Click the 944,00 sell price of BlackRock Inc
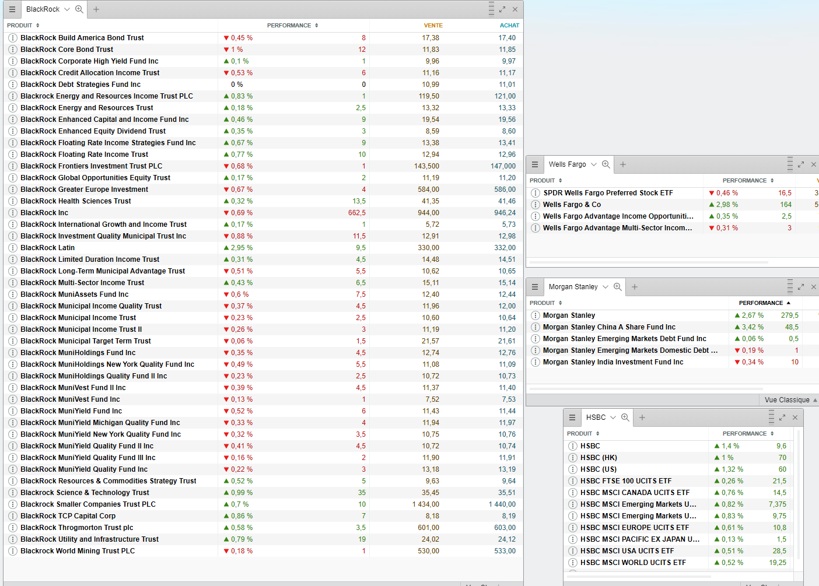Image resolution: width=819 pixels, height=586 pixels. tap(428, 213)
